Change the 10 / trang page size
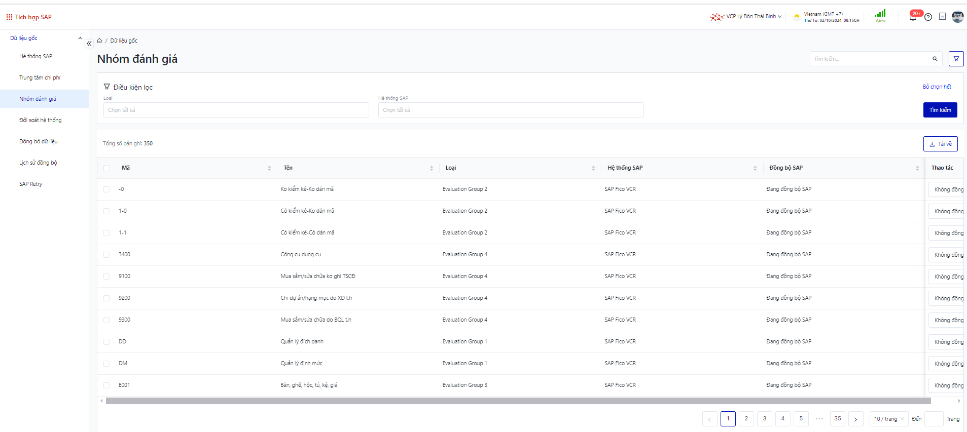The width and height of the screenshot is (967, 432). [888, 419]
